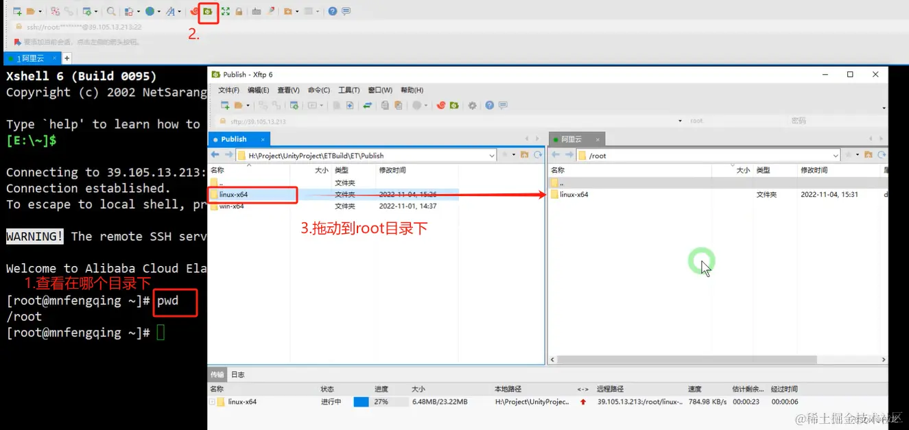The image size is (909, 430).
Task: Add a new tab with plus button in Xshell
Action: (67, 58)
